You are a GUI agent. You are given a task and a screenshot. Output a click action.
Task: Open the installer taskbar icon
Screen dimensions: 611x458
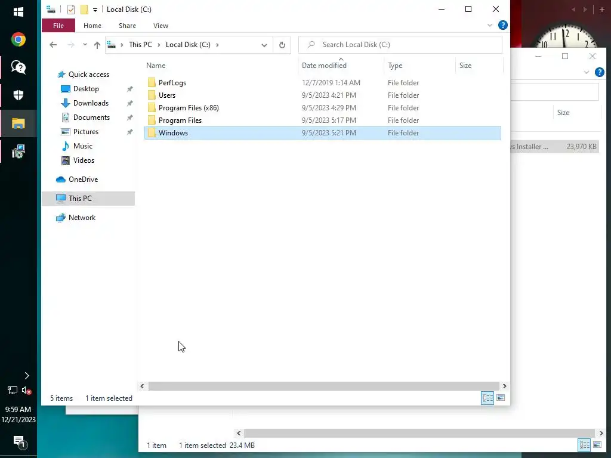(x=18, y=151)
